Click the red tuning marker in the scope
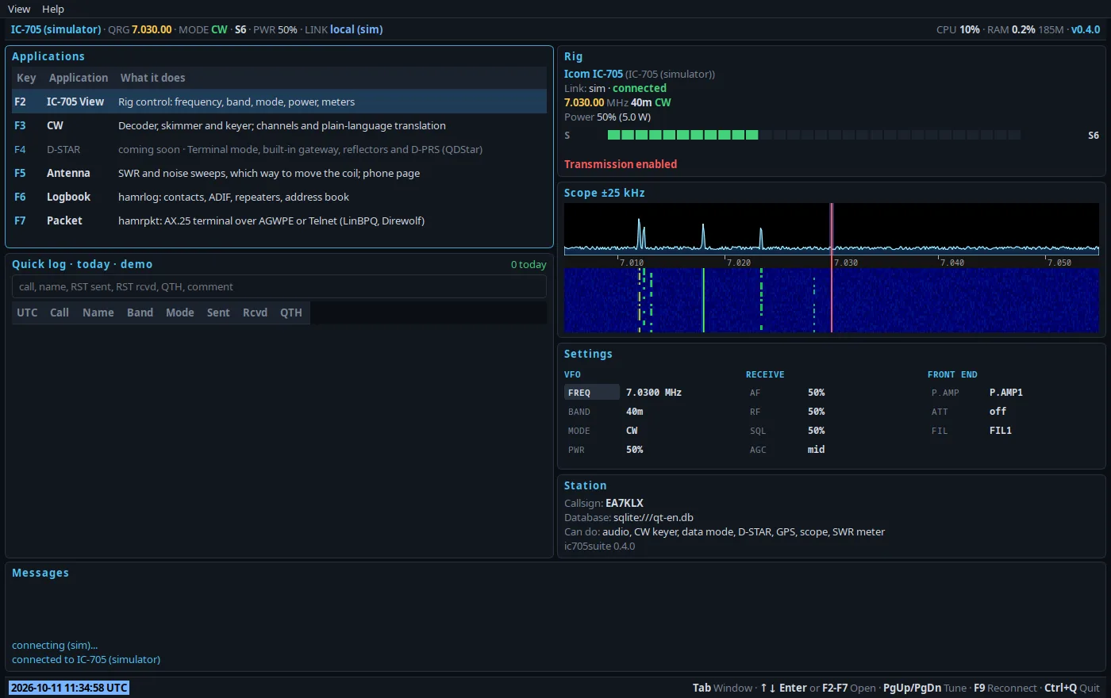This screenshot has height=698, width=1111. point(832,267)
